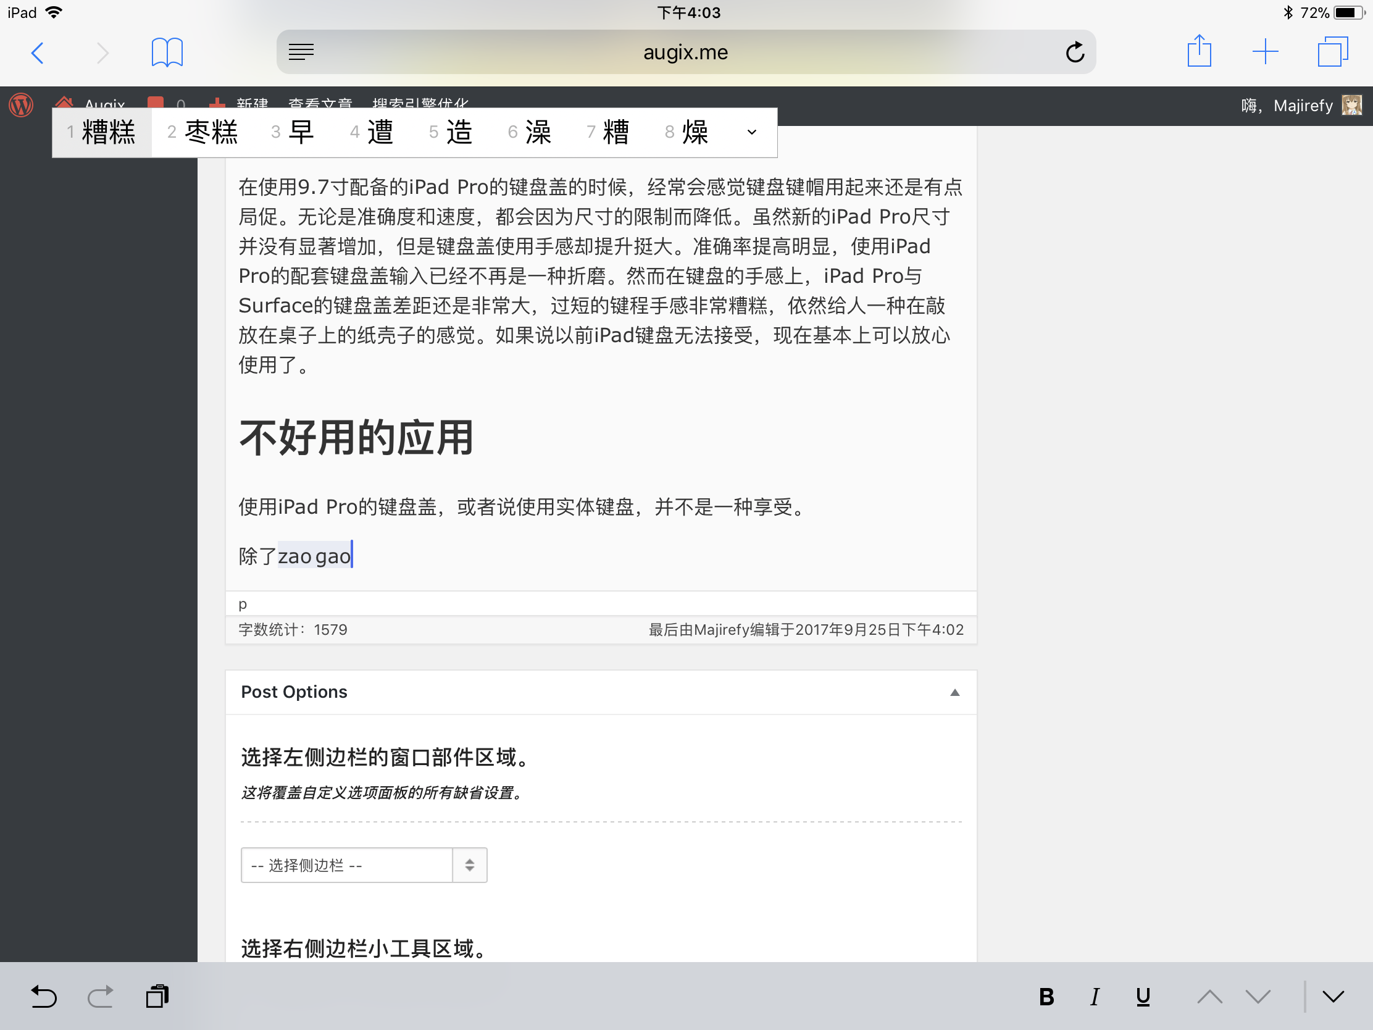Tap the Safari forward arrow

102,52
